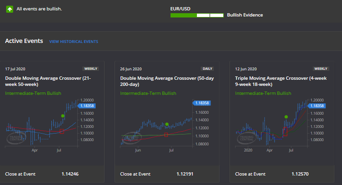Click the Close at Event value 1.12570
This screenshot has width=342, height=185.
[x=300, y=174]
